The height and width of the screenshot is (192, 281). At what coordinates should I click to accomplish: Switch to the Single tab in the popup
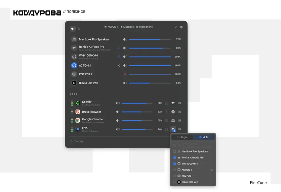[182, 137]
